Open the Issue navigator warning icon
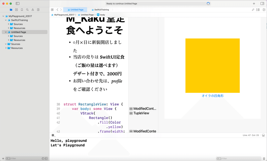 [x=33, y=10]
